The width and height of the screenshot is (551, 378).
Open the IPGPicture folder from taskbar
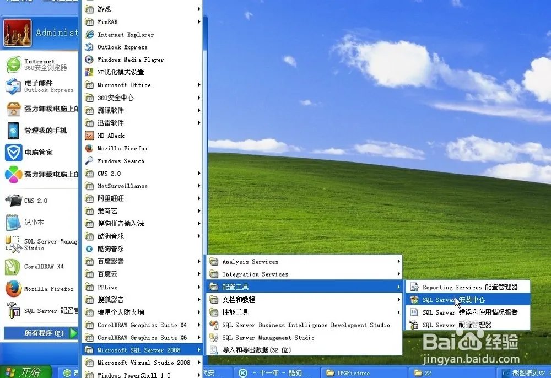click(352, 373)
